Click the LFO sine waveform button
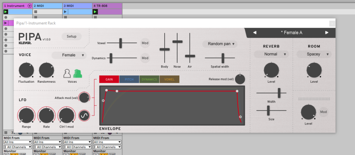 (x=84, y=116)
